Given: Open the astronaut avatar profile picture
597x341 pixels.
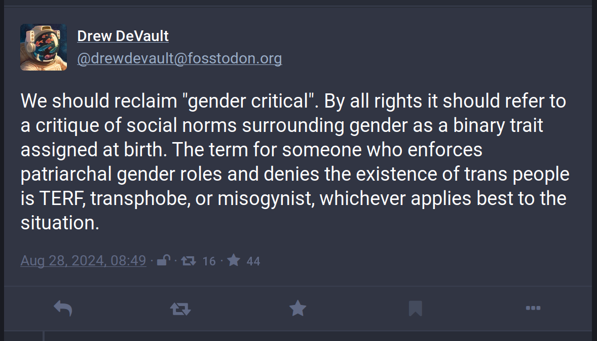Looking at the screenshot, I should click(x=44, y=47).
